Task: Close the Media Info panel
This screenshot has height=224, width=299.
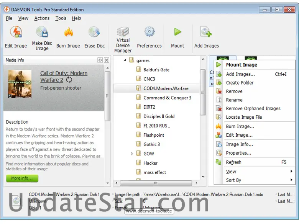Action: (107, 60)
